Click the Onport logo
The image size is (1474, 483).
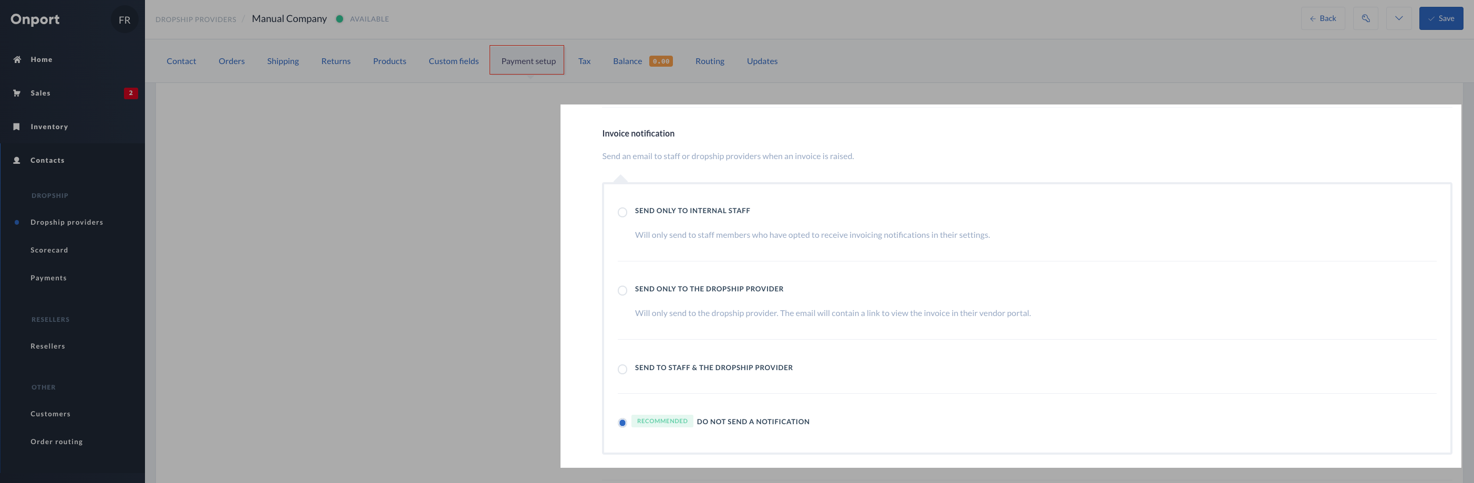35,19
